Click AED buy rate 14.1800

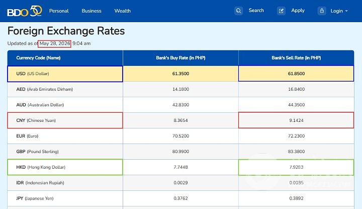tap(180, 89)
